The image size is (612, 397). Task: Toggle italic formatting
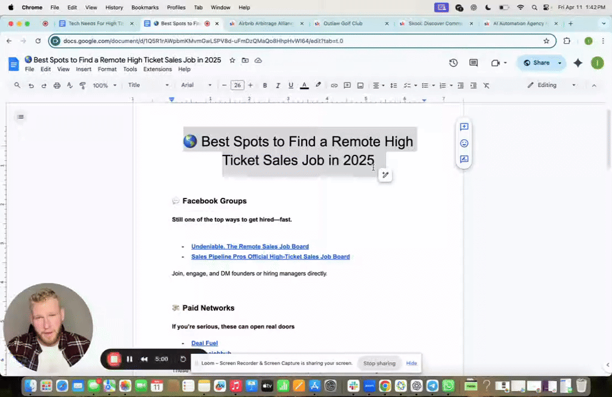277,85
